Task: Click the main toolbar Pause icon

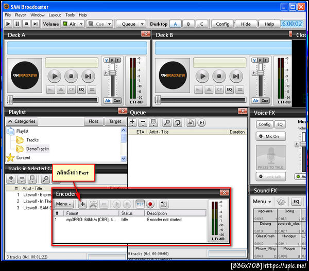Action: point(17,24)
